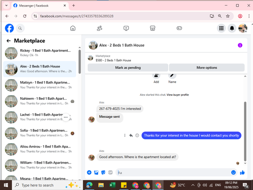Attach a photo using the image icon
Viewport: 253px width, 190px height.
click(x=96, y=172)
